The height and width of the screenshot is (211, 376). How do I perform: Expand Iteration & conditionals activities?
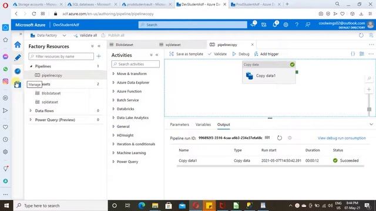coord(113,144)
